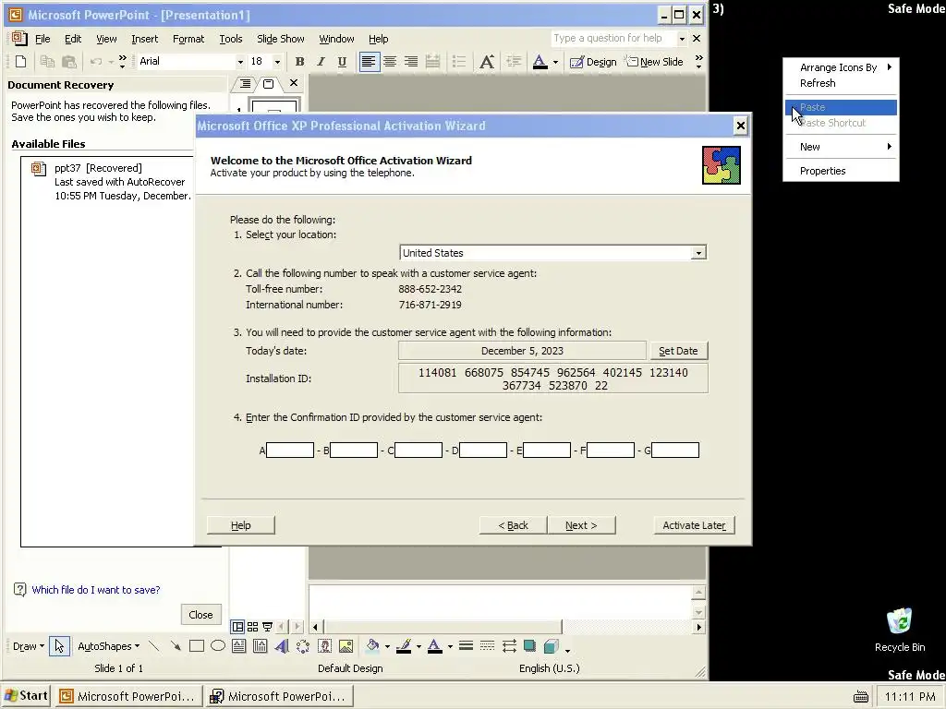Click the Distributed alignment icon

point(432,62)
